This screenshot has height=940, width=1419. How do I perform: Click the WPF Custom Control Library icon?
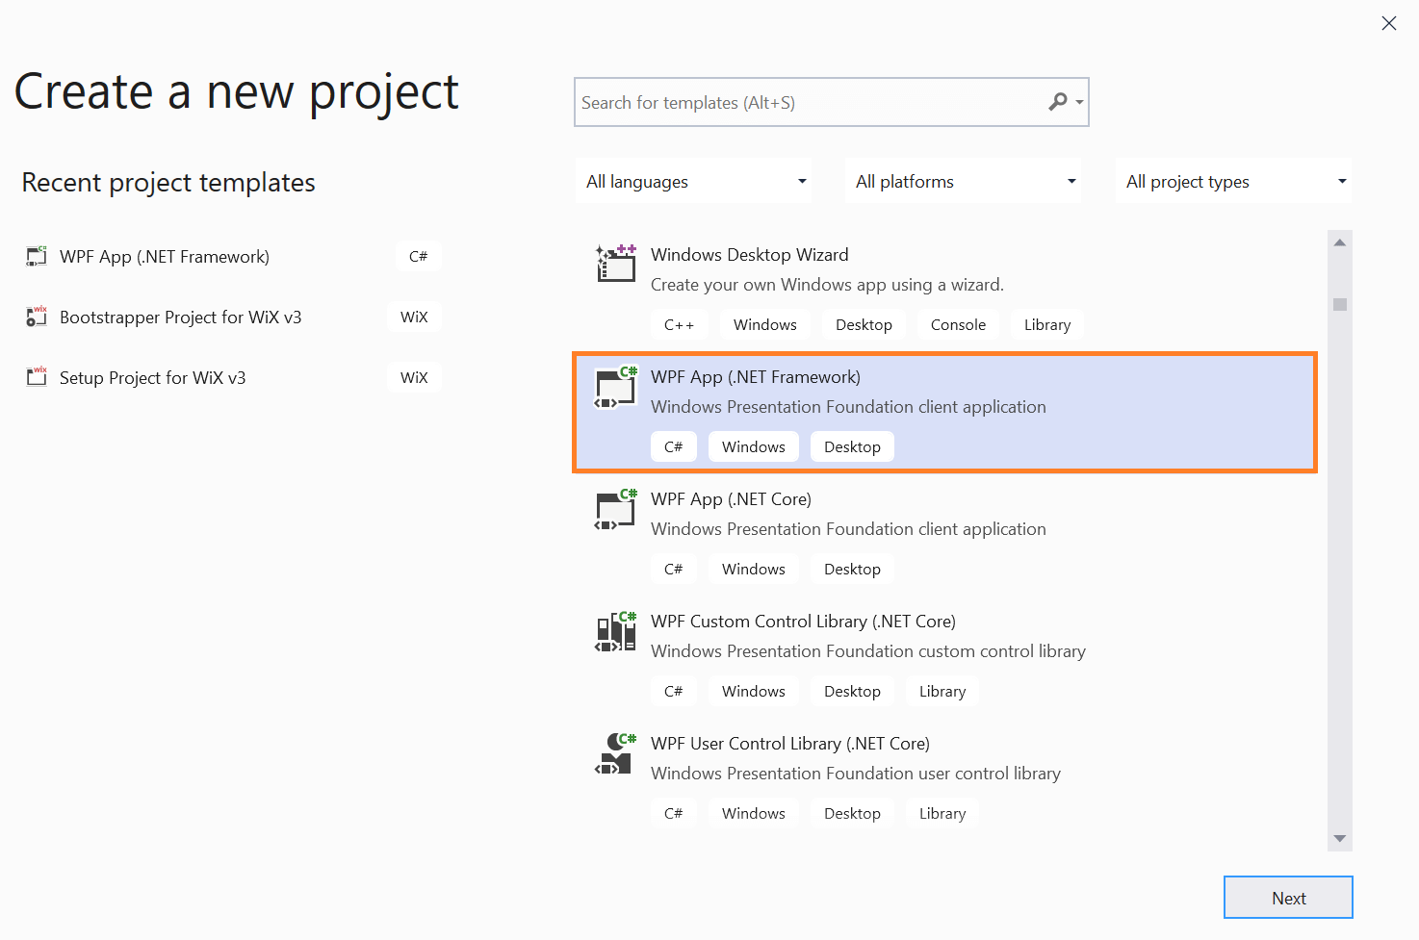coord(616,631)
